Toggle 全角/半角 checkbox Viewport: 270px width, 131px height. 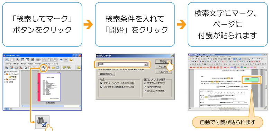click(x=145, y=87)
